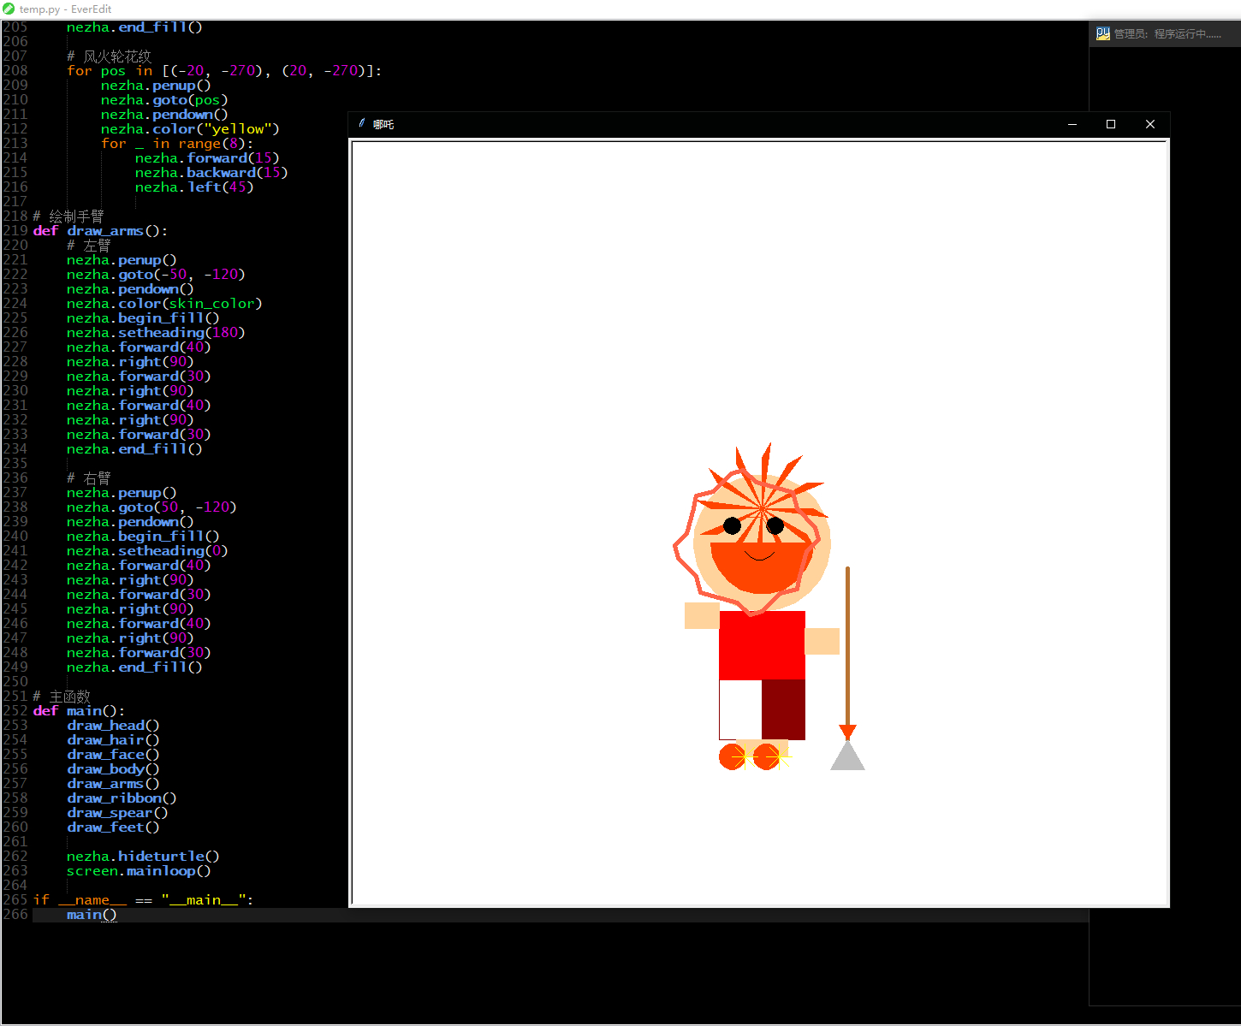Click the line 'screen.mainloop()'
This screenshot has height=1026, width=1241.
(x=139, y=871)
